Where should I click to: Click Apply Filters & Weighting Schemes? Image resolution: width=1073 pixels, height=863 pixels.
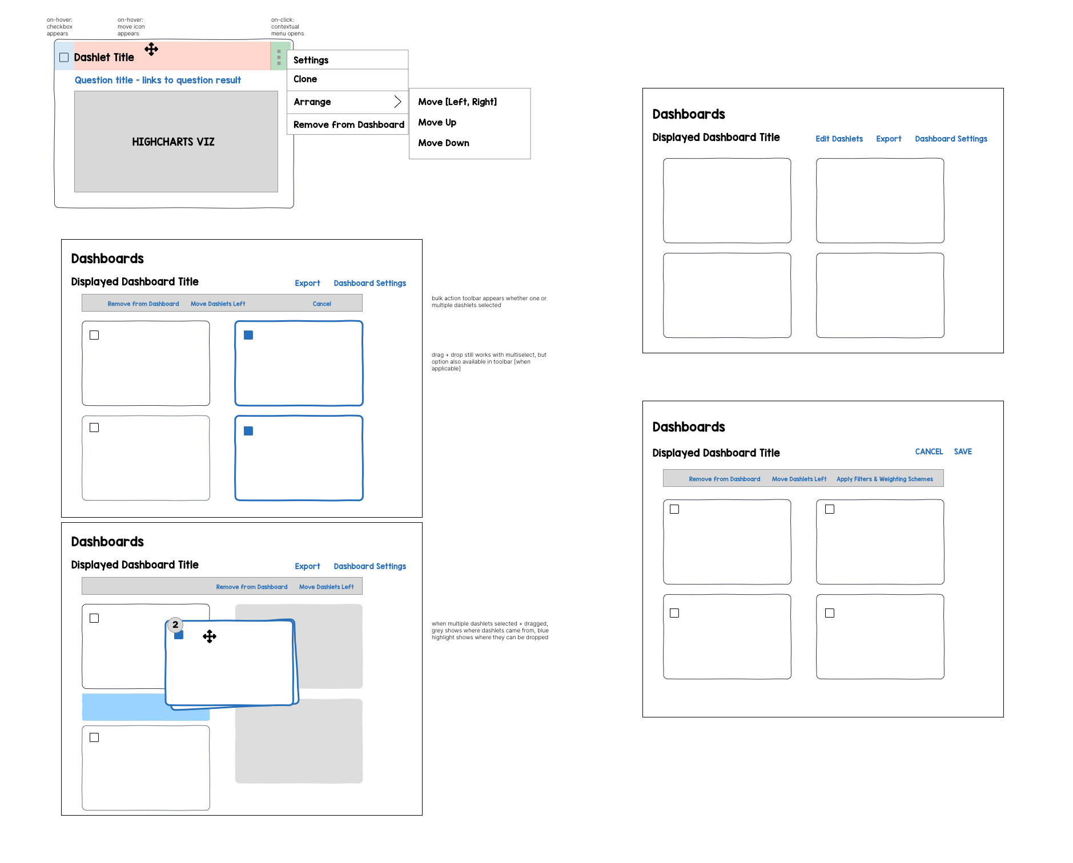(x=885, y=479)
